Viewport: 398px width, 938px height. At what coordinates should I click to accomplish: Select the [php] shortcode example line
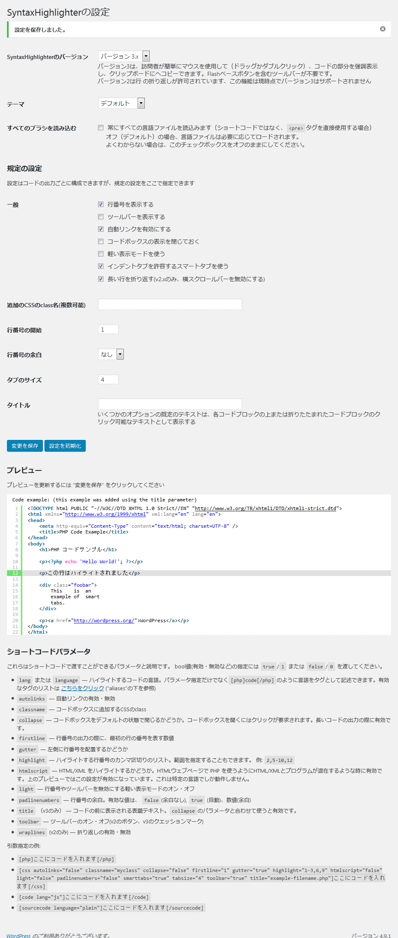[66, 859]
